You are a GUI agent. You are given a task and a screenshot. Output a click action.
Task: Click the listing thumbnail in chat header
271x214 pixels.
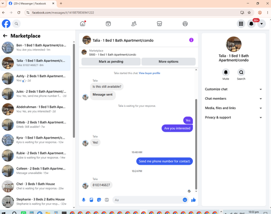point(87,40)
